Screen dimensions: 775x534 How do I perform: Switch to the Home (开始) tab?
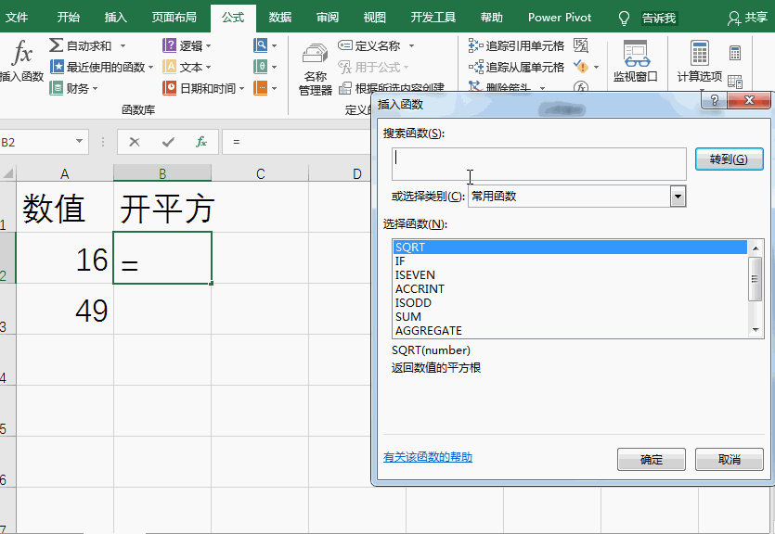[x=68, y=18]
